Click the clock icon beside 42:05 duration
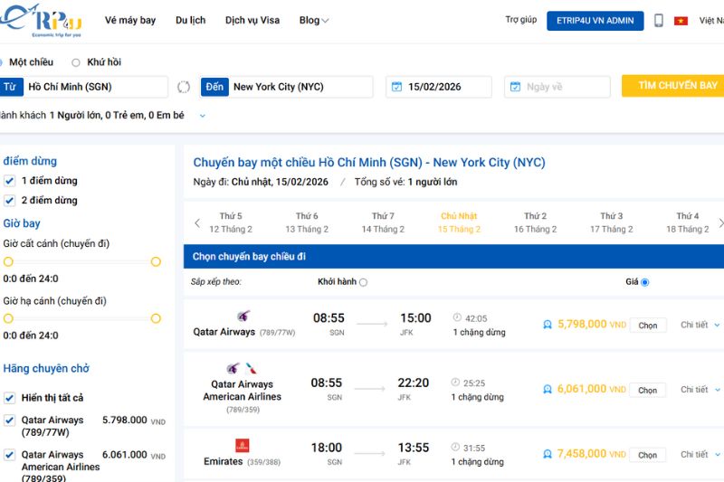This screenshot has height=482, width=724. (457, 317)
